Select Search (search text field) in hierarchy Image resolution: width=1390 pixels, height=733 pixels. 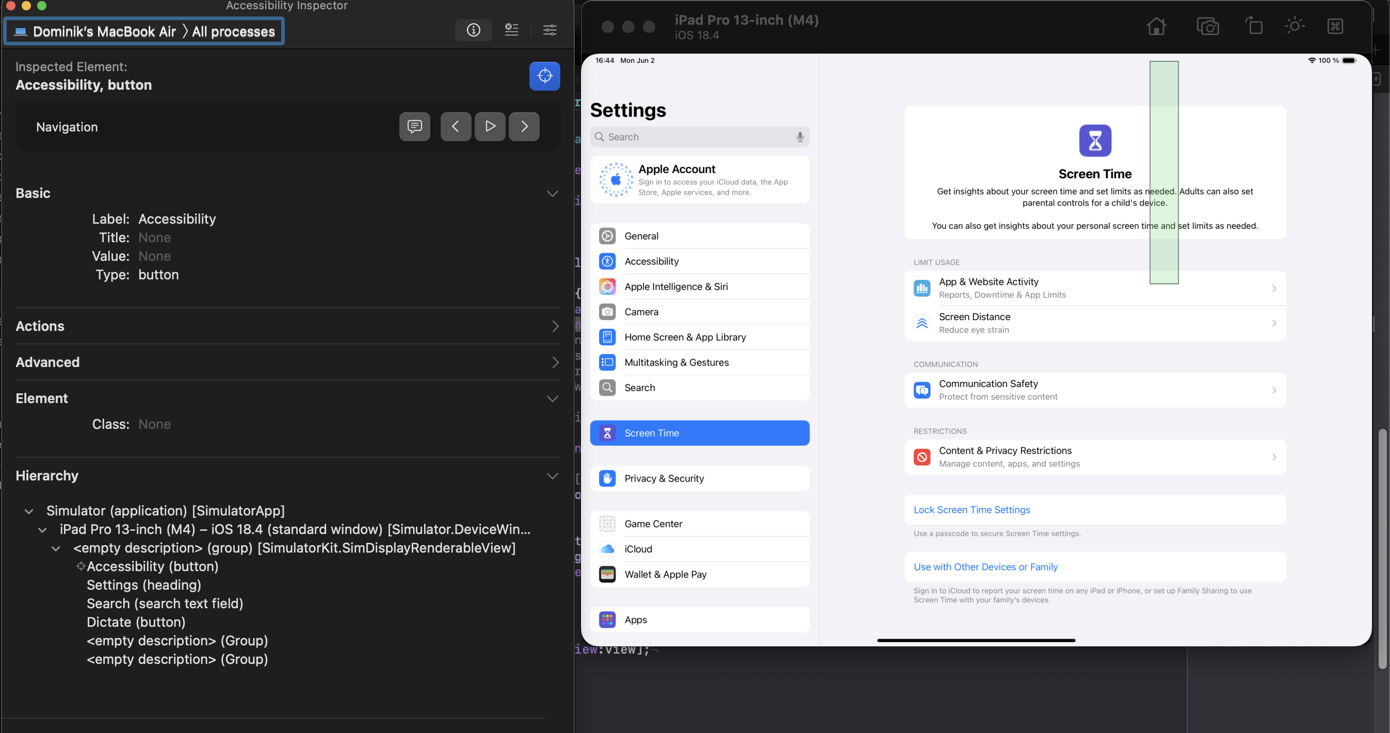(165, 604)
